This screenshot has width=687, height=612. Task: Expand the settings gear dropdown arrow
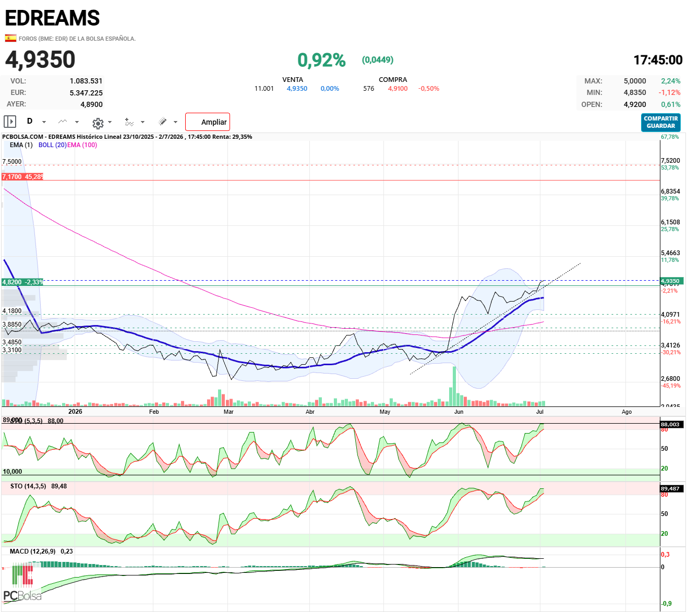(x=110, y=122)
